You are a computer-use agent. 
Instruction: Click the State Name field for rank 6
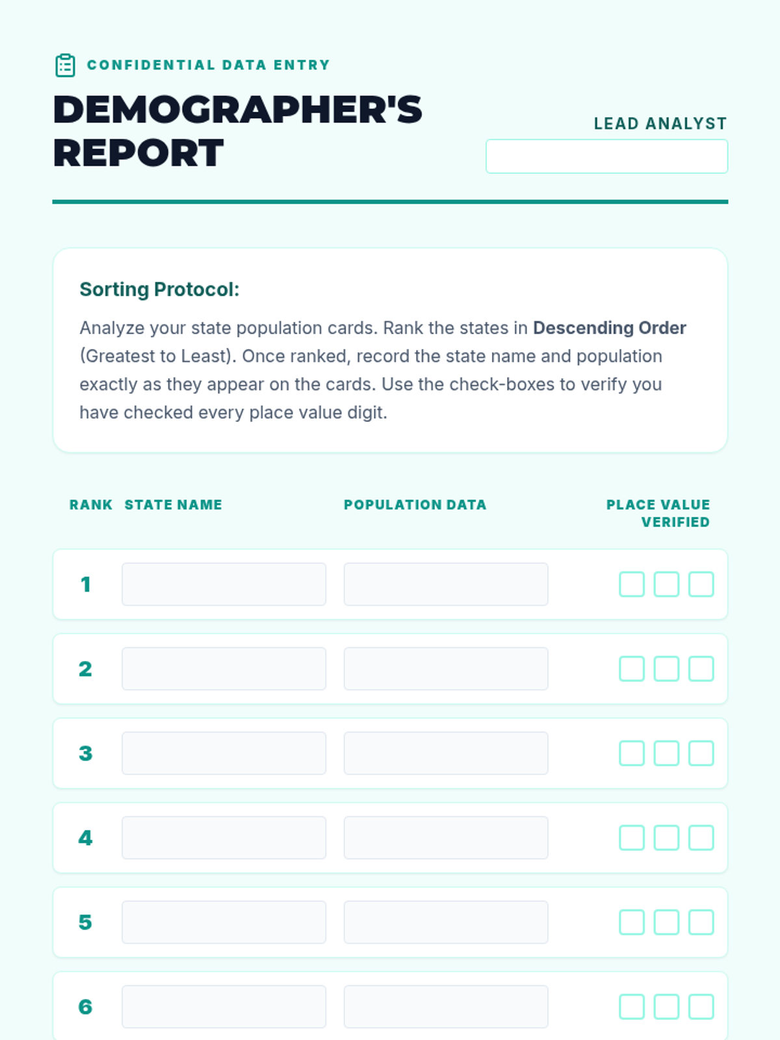tap(224, 1006)
